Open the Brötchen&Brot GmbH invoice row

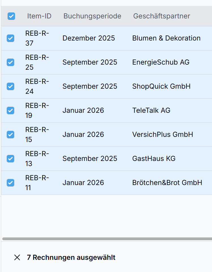(x=167, y=183)
